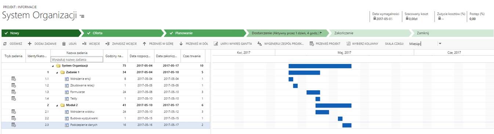
Task: Open the form selector next to the title
Action: (x=82, y=16)
